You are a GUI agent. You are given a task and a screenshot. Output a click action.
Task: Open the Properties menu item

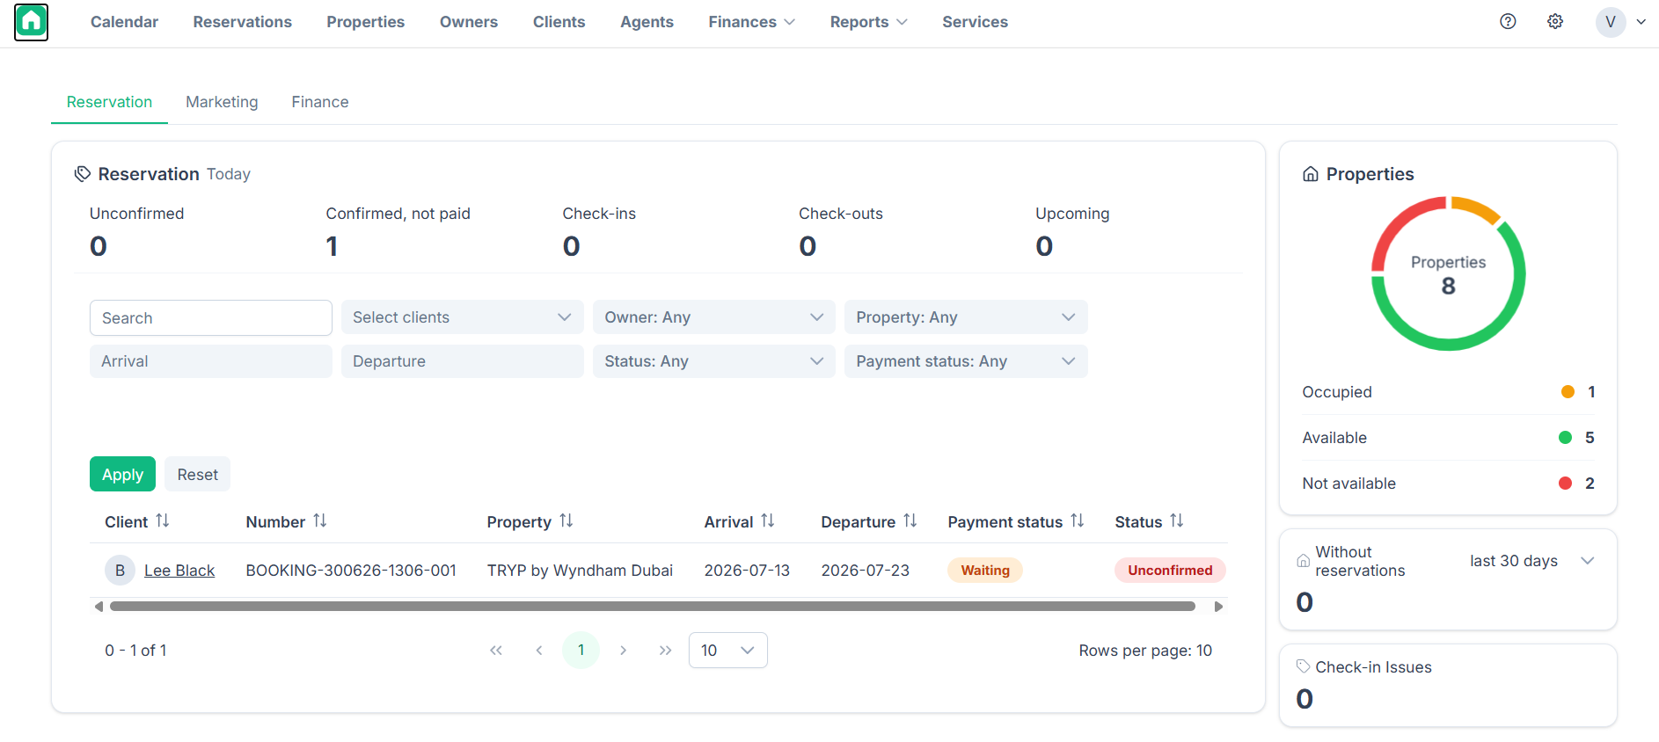[366, 22]
